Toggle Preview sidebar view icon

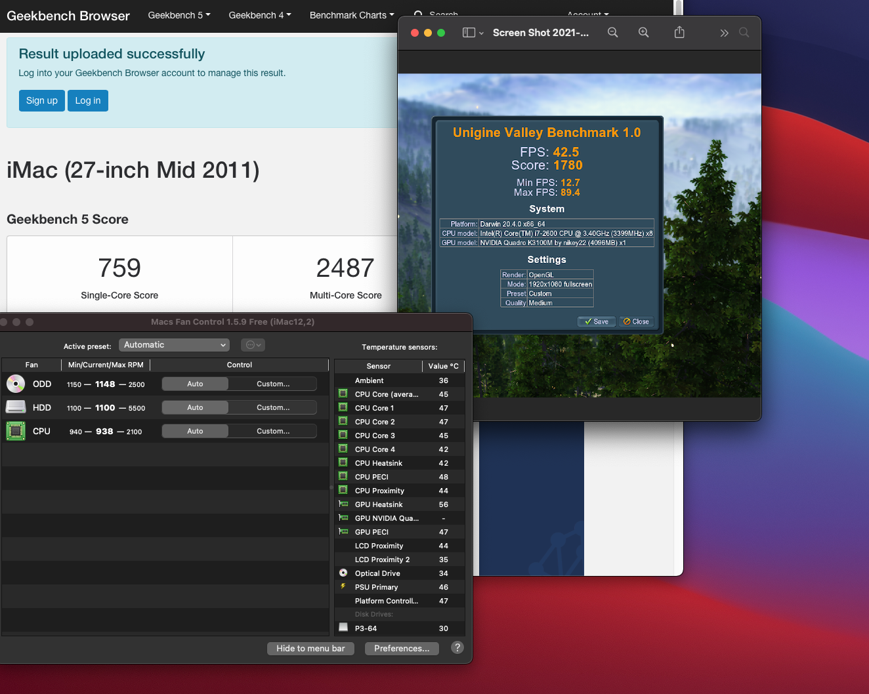point(469,33)
